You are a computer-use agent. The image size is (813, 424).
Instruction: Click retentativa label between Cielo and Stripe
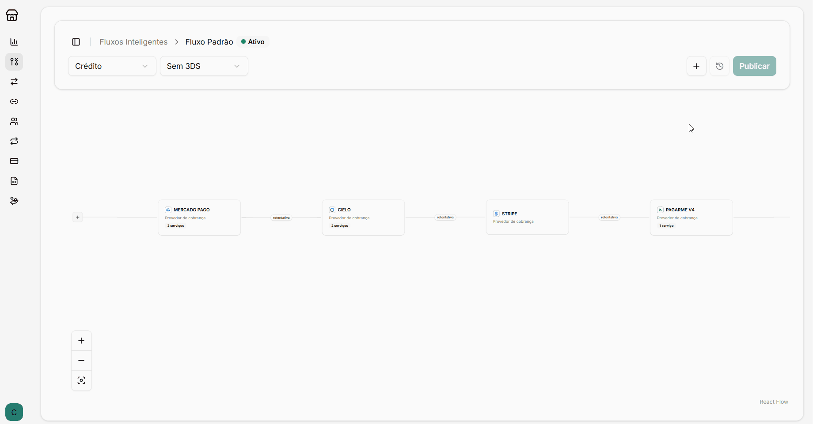pyautogui.click(x=445, y=217)
